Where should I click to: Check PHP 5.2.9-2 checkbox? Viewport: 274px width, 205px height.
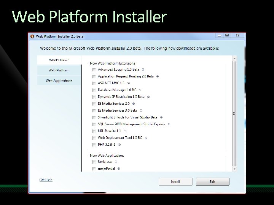click(x=94, y=145)
